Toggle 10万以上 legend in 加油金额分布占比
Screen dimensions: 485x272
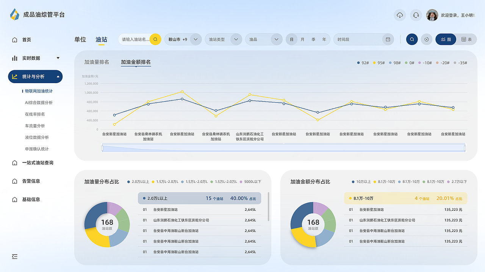point(361,182)
